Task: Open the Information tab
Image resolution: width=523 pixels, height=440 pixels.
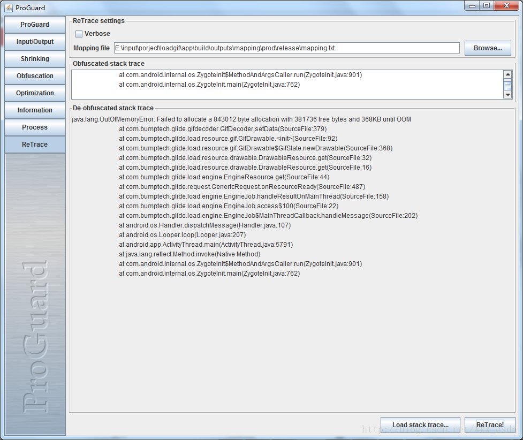Action: [35, 110]
